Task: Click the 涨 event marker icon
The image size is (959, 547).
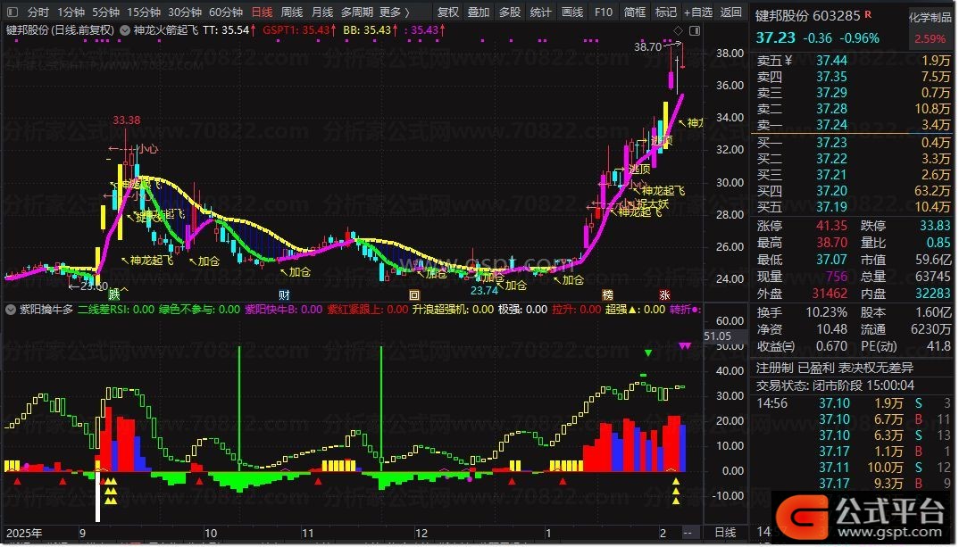Action: [664, 294]
